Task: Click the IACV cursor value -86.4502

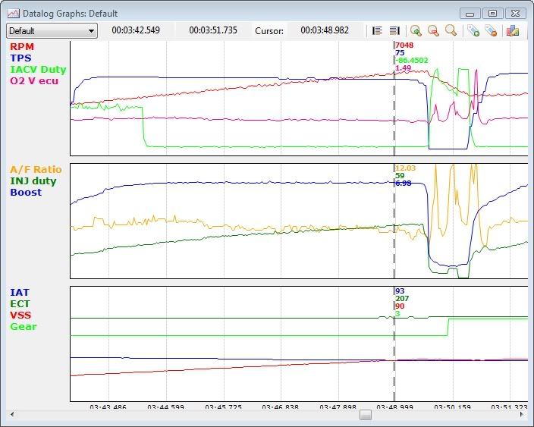Action: coord(412,61)
